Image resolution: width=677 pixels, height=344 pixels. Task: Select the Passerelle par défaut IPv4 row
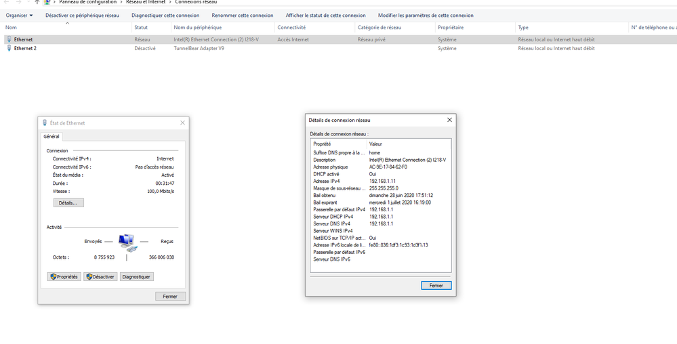[x=380, y=210]
